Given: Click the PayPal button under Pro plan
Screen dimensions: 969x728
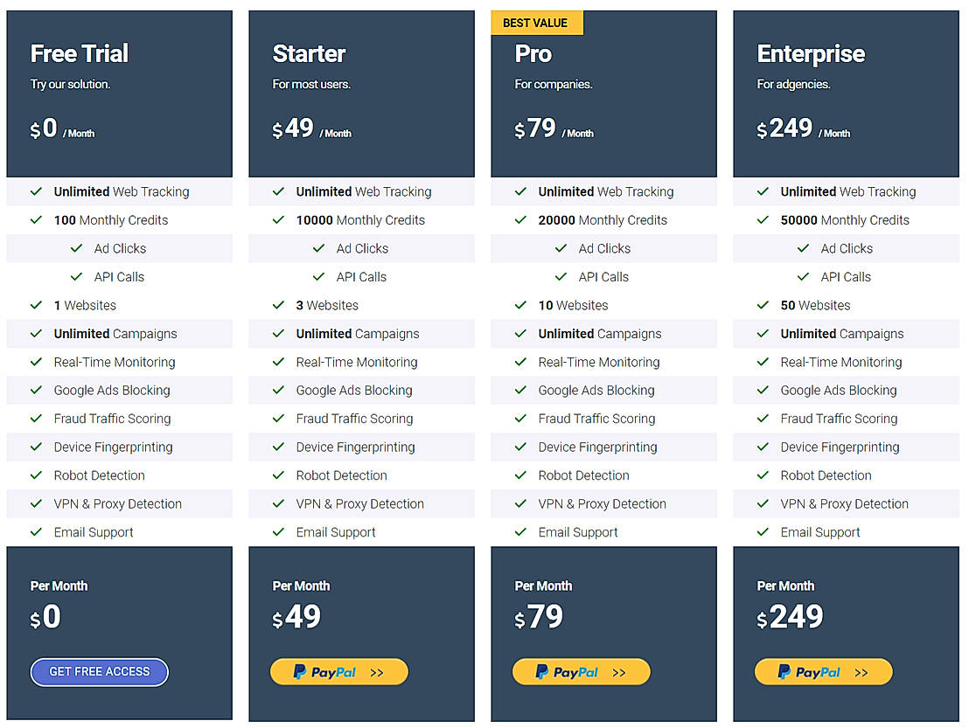Looking at the screenshot, I should click(x=581, y=672).
